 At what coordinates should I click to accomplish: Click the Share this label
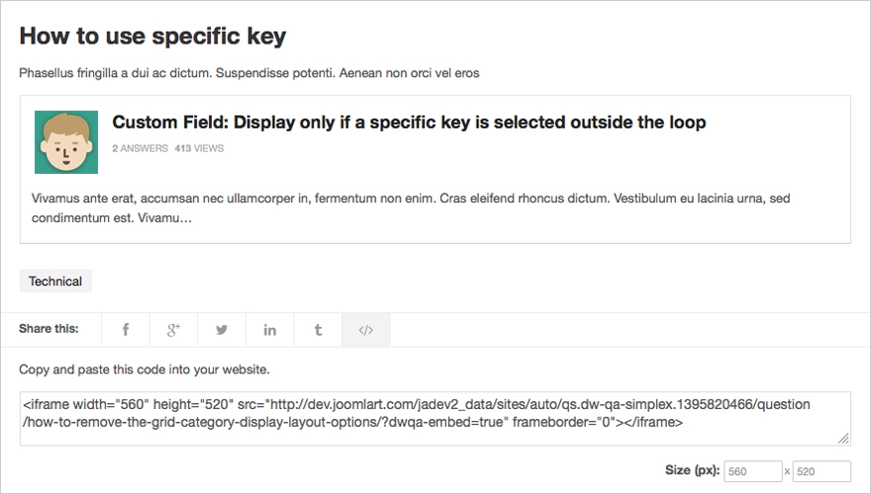pos(48,329)
